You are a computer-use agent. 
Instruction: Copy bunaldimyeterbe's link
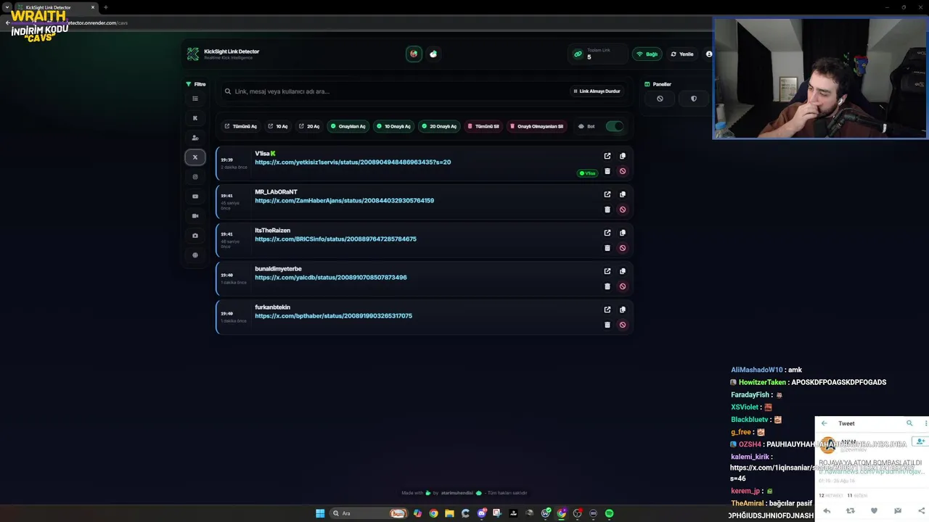point(623,271)
